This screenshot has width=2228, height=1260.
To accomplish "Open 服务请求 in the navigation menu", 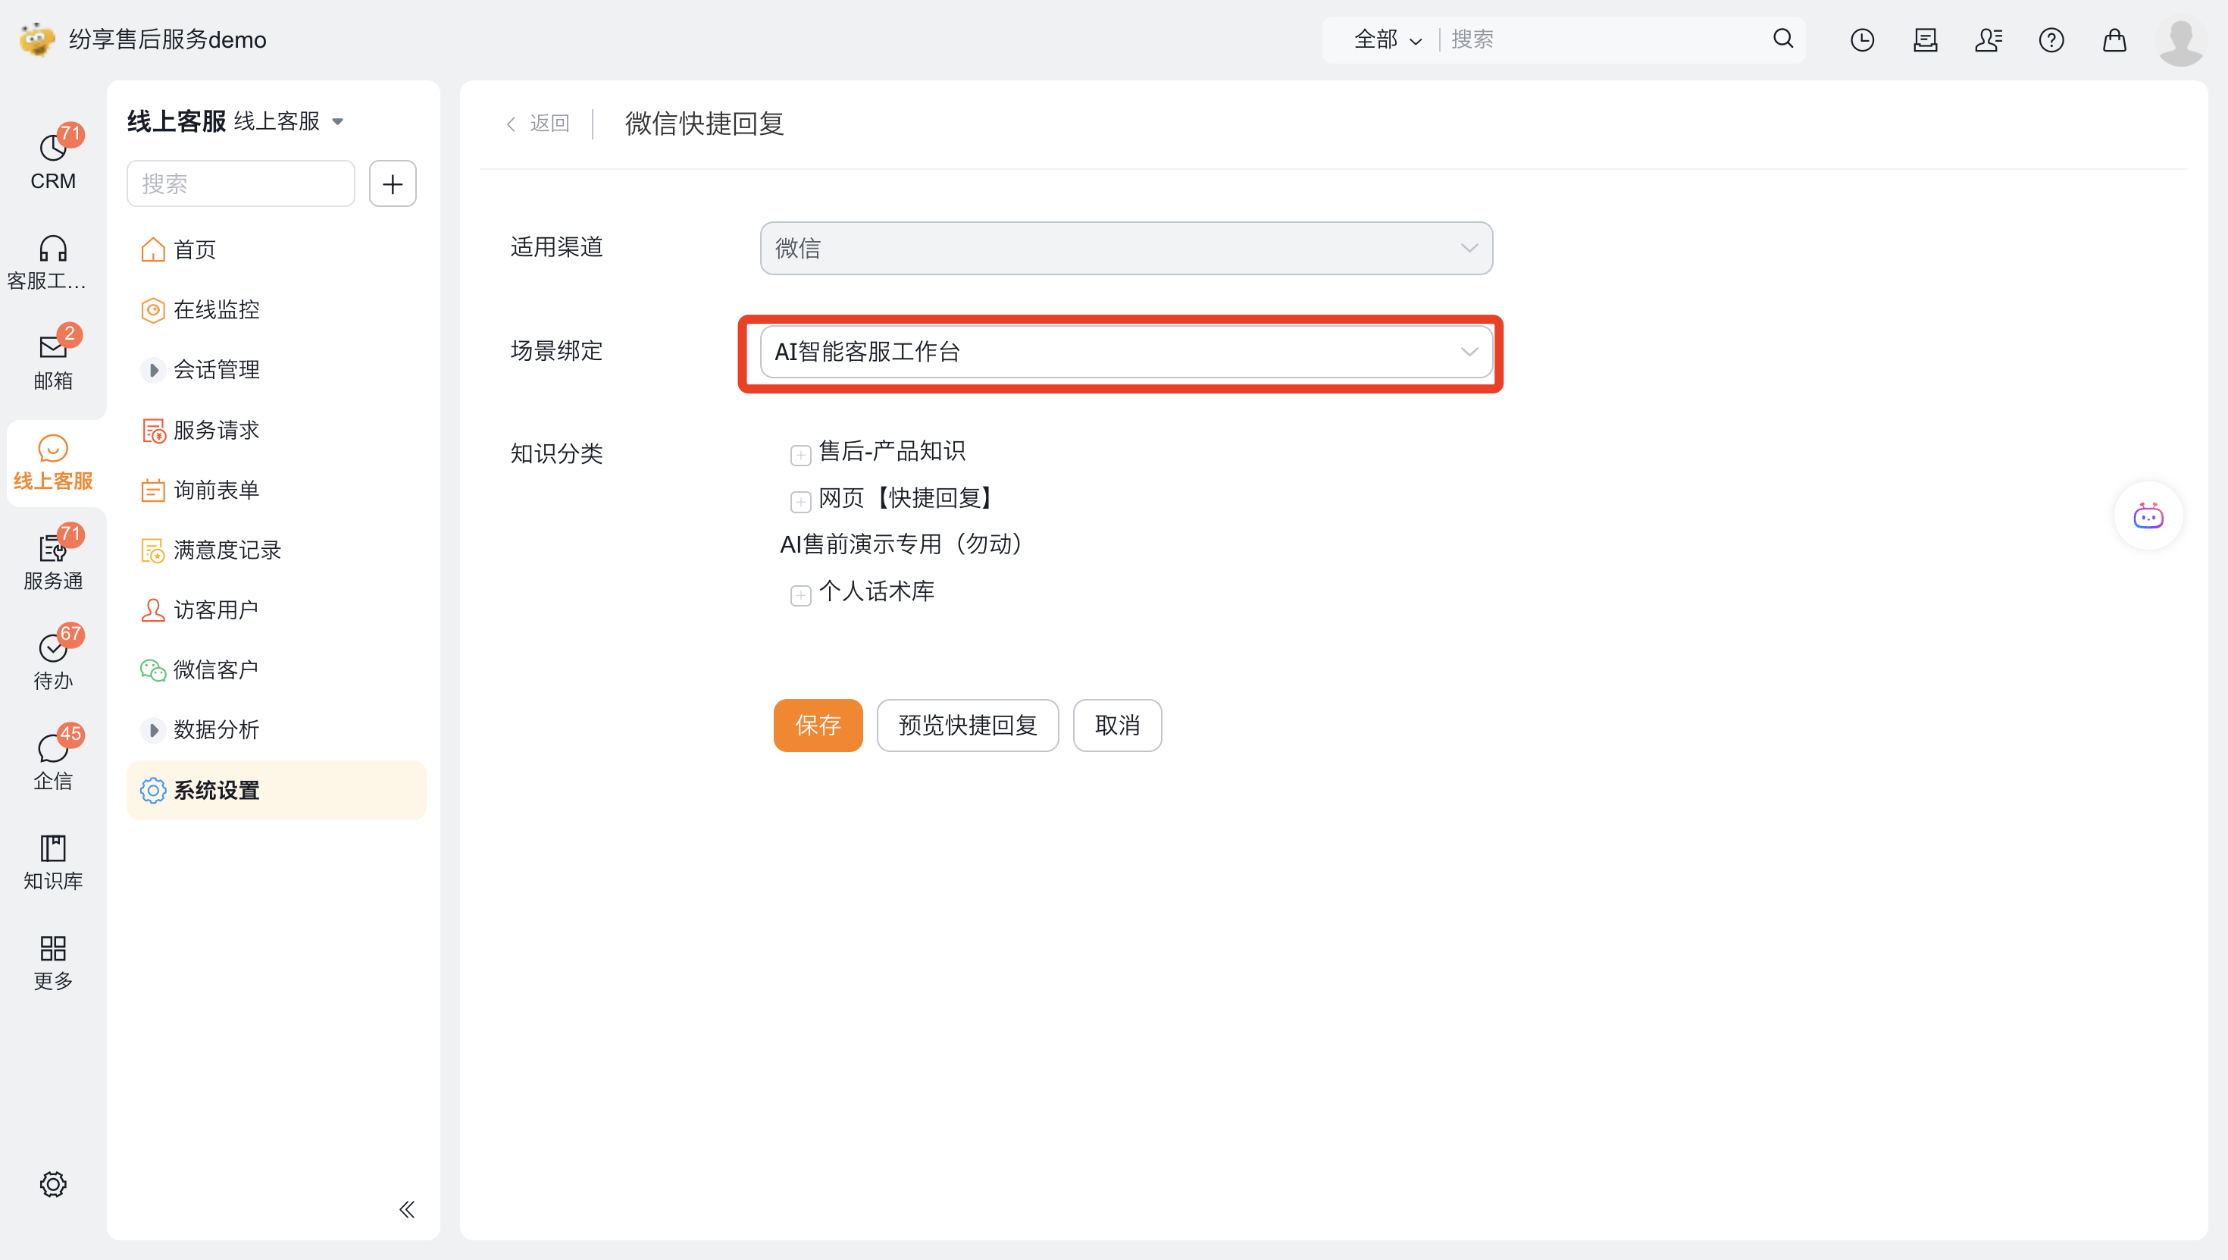I will pyautogui.click(x=216, y=430).
